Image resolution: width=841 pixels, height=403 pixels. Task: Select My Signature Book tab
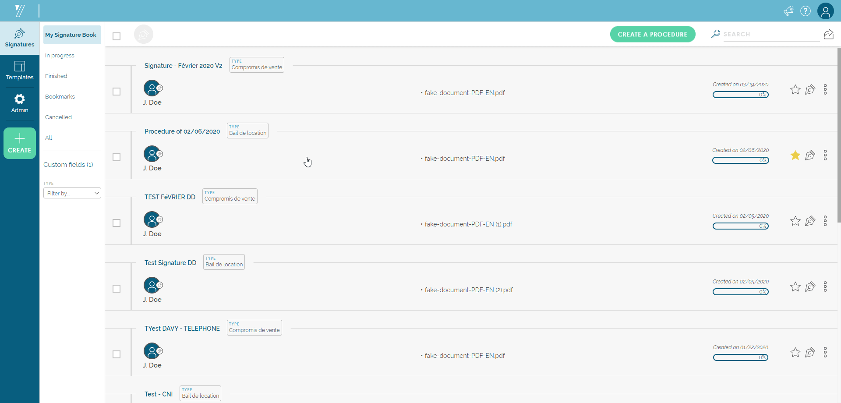coord(72,35)
